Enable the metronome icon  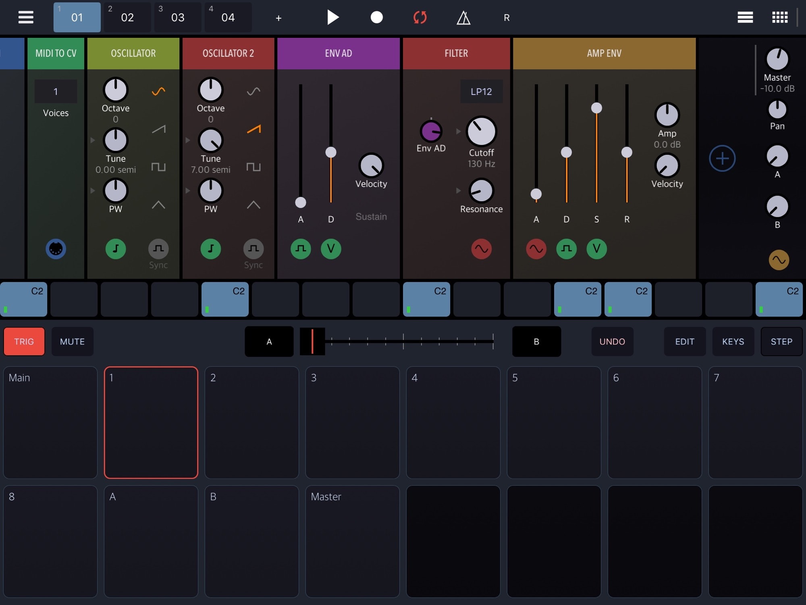(463, 18)
